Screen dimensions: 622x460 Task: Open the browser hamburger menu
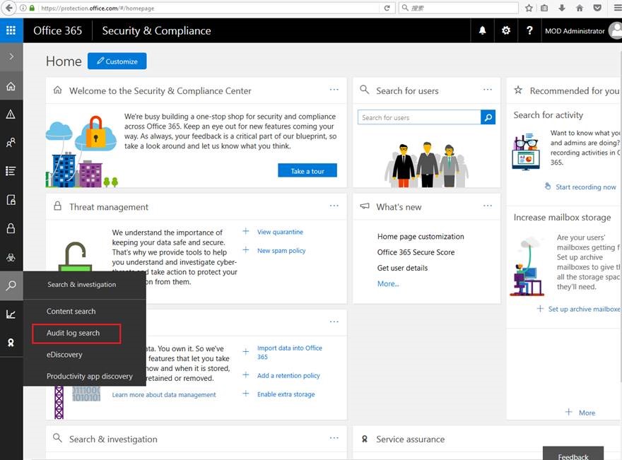tap(617, 8)
